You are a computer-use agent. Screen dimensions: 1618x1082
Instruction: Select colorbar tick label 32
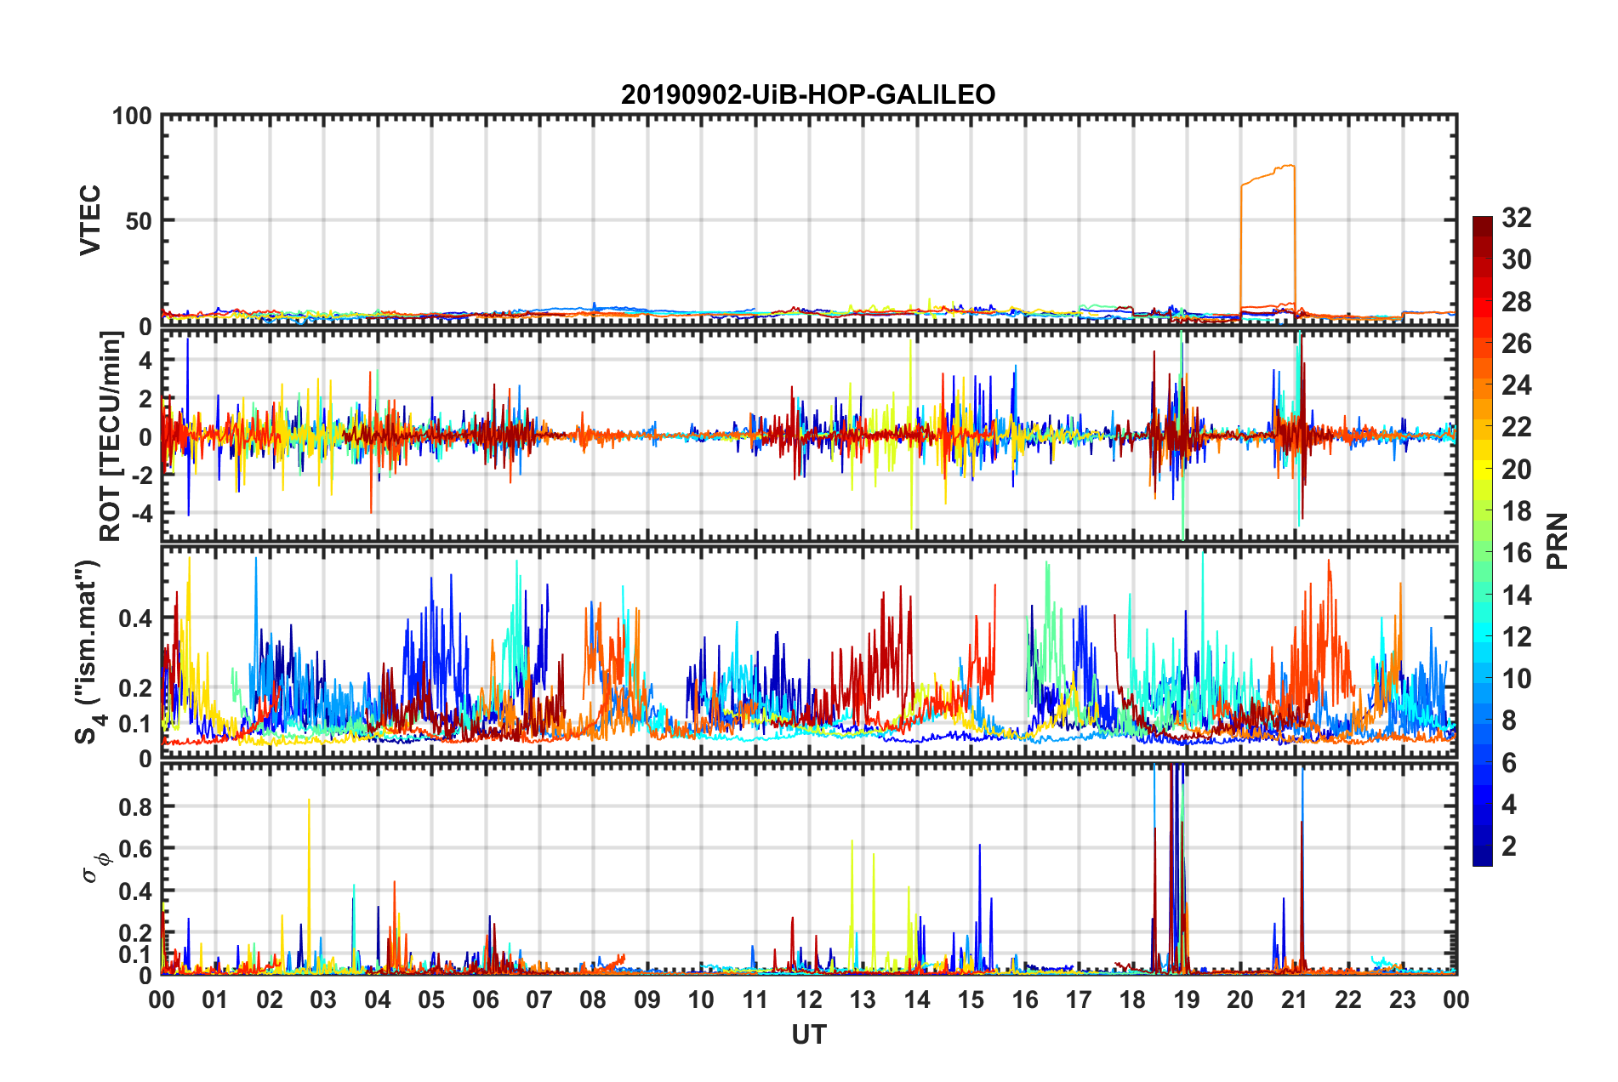[1516, 219]
